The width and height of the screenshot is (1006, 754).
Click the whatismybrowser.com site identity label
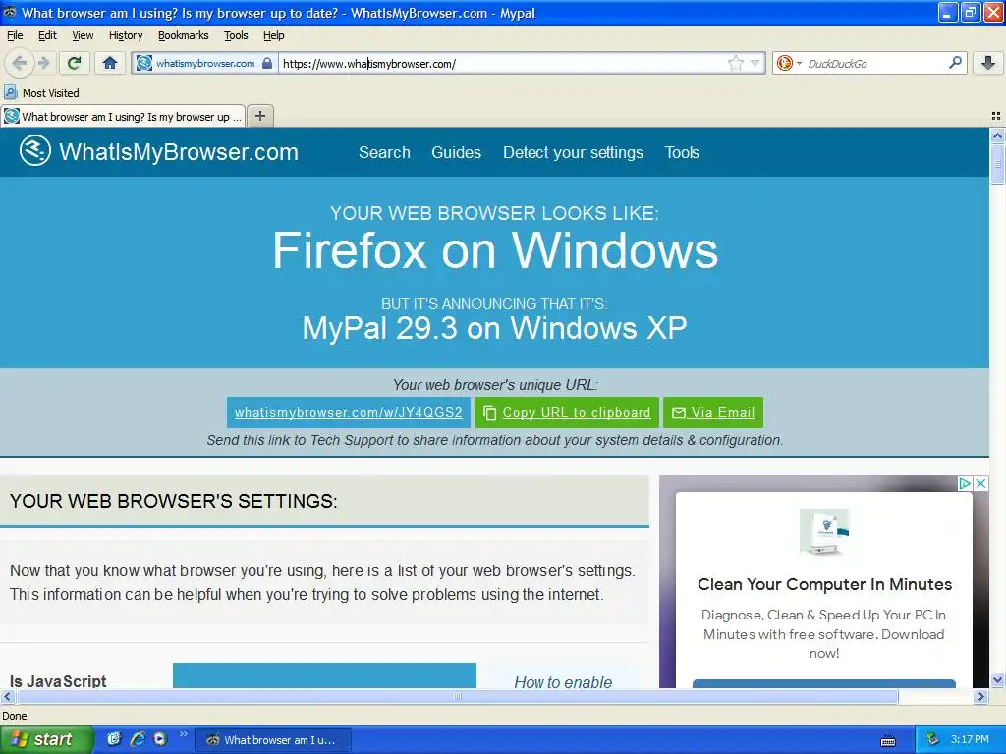pyautogui.click(x=205, y=63)
